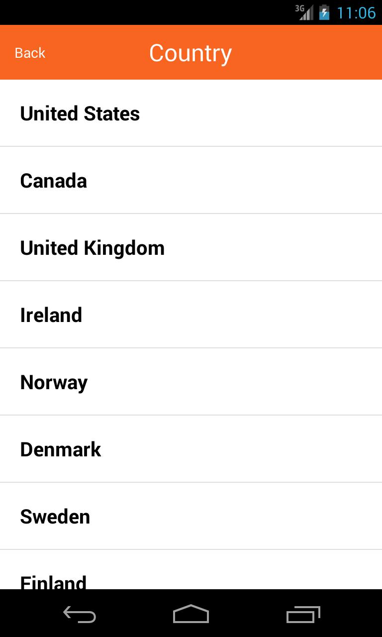Pick Ireland from the country list
Screen dimensions: 382x637
click(x=51, y=315)
